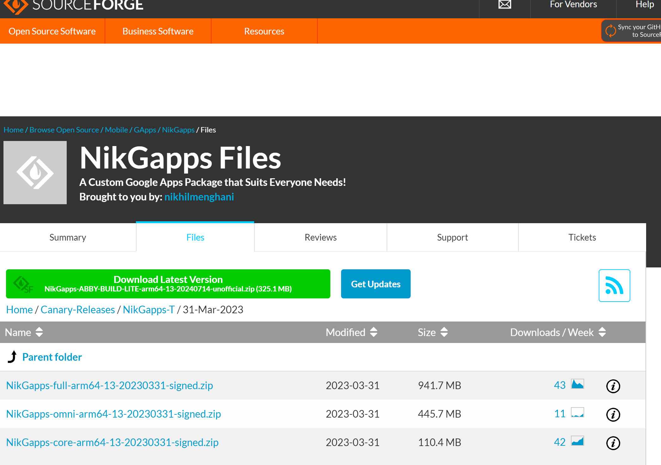The width and height of the screenshot is (661, 465).
Task: Click the Parent folder up-arrow icon
Action: click(12, 357)
